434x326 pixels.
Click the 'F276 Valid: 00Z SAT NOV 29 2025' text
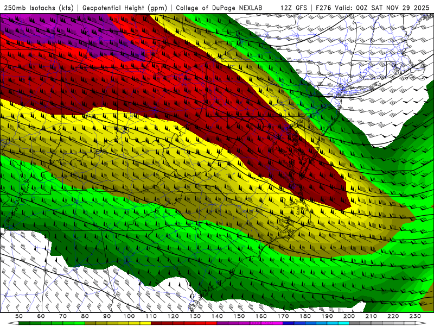(x=373, y=8)
